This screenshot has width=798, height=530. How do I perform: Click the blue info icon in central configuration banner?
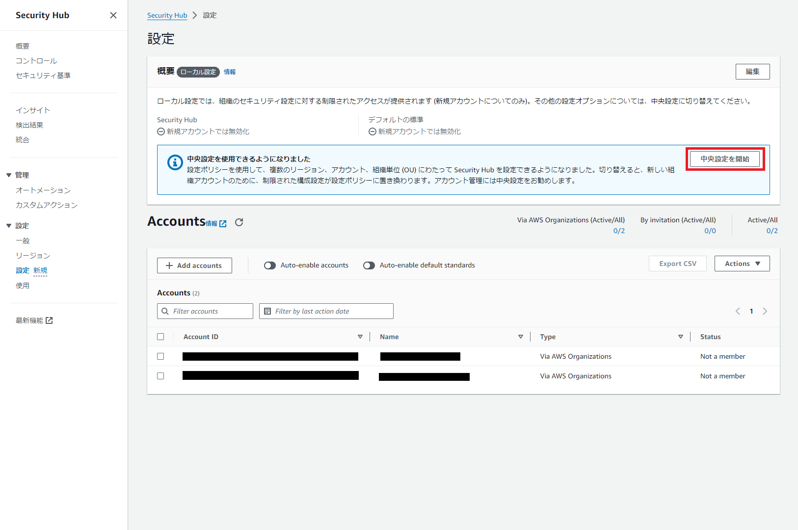click(175, 162)
